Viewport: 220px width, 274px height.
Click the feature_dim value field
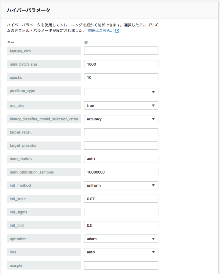(121, 51)
